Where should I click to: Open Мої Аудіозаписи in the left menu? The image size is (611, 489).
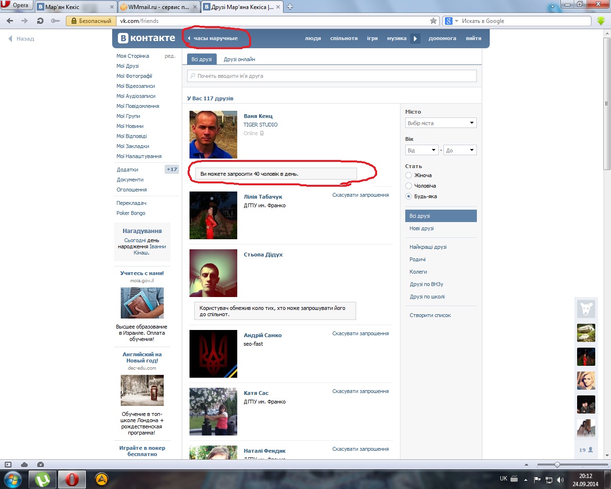pyautogui.click(x=136, y=96)
